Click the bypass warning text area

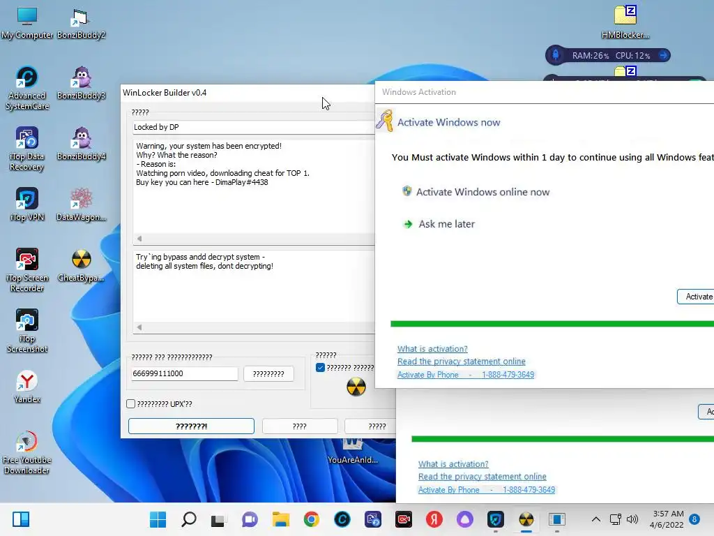[254, 285]
